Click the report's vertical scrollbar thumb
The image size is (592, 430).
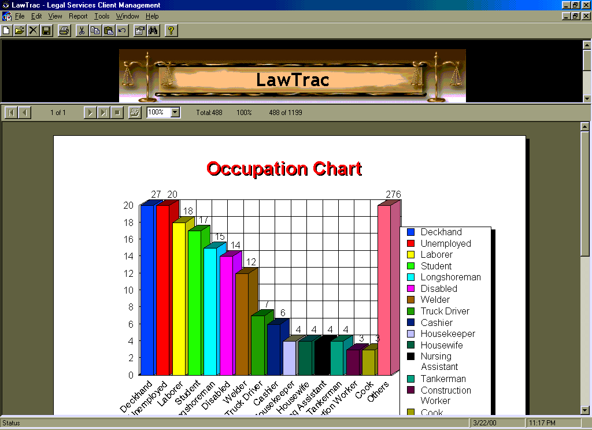pyautogui.click(x=585, y=194)
